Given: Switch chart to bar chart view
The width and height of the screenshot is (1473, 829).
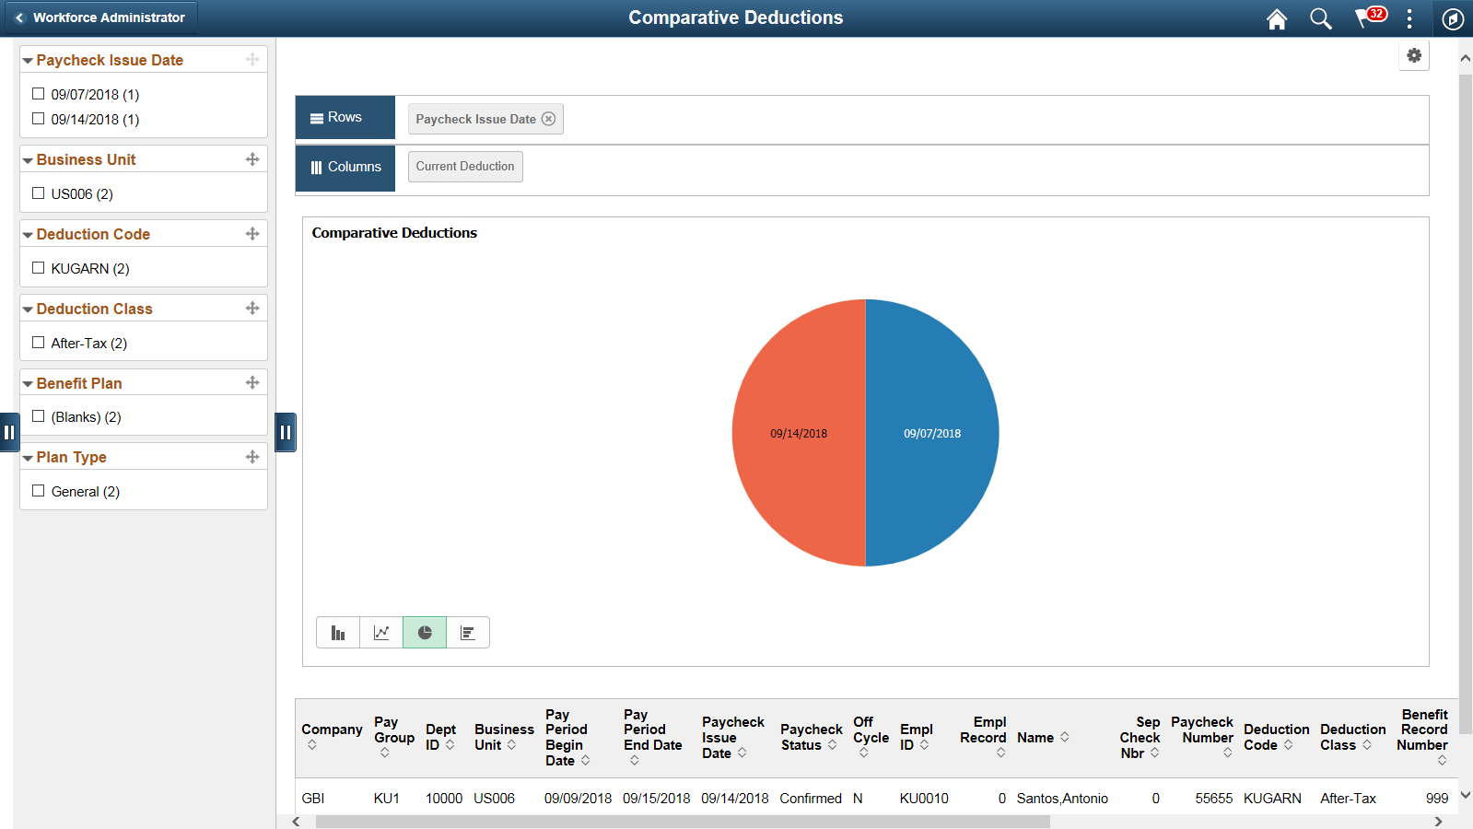Looking at the screenshot, I should click(x=338, y=633).
